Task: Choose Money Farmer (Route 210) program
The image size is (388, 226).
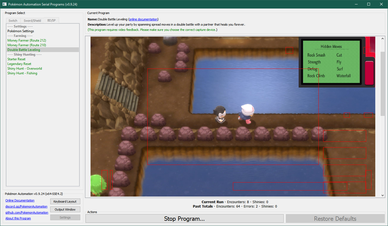Action: [27, 45]
